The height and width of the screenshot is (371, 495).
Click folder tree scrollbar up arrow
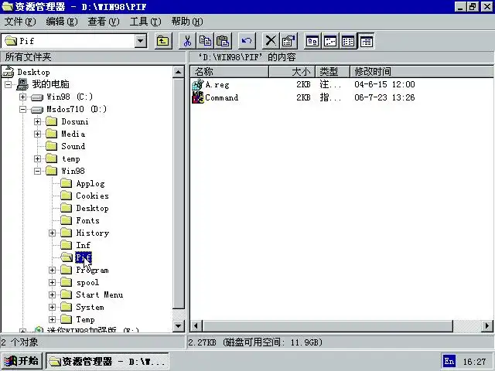click(x=179, y=72)
